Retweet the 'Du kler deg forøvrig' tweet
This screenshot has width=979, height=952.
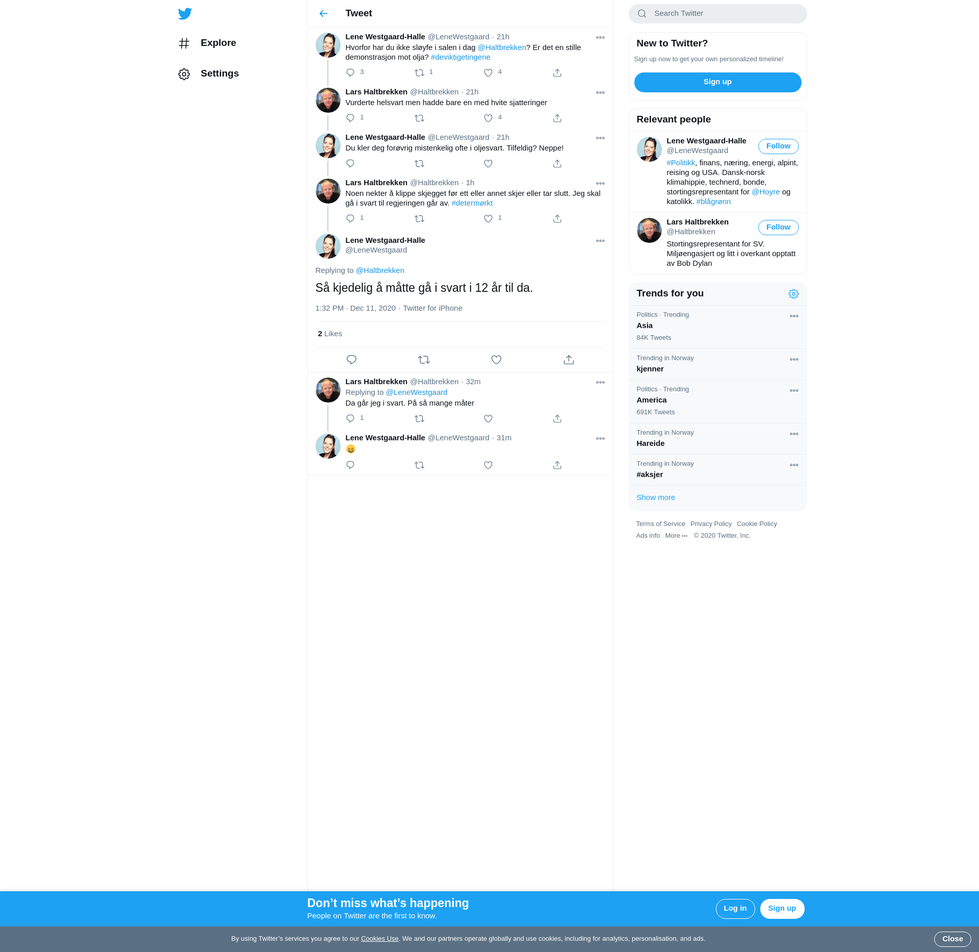pos(419,163)
